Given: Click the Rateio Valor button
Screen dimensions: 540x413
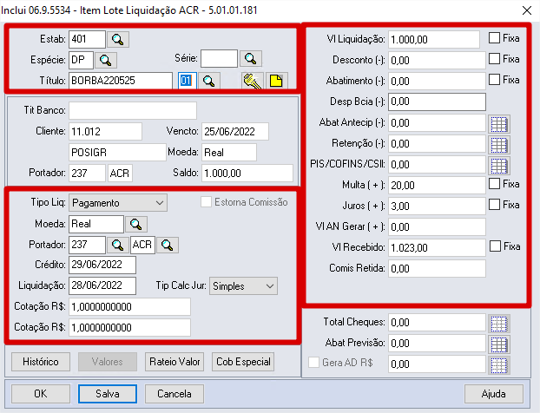Looking at the screenshot, I should pyautogui.click(x=175, y=362).
